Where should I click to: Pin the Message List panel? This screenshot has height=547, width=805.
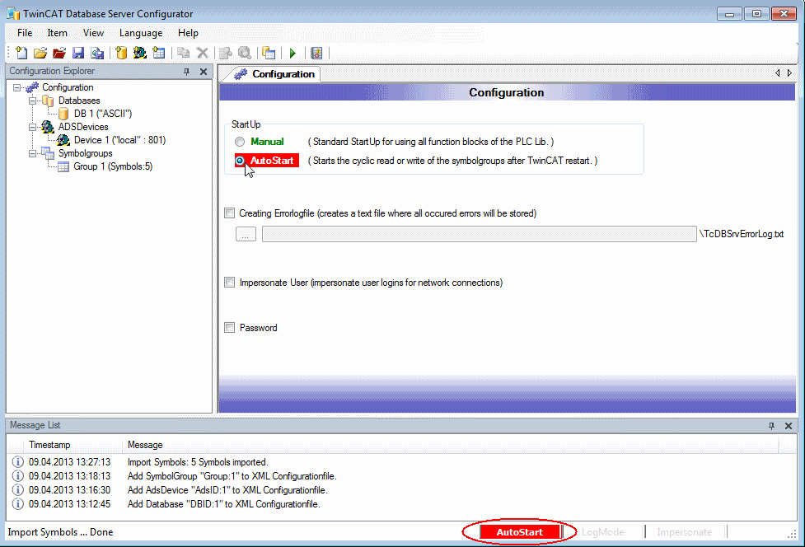pos(771,426)
